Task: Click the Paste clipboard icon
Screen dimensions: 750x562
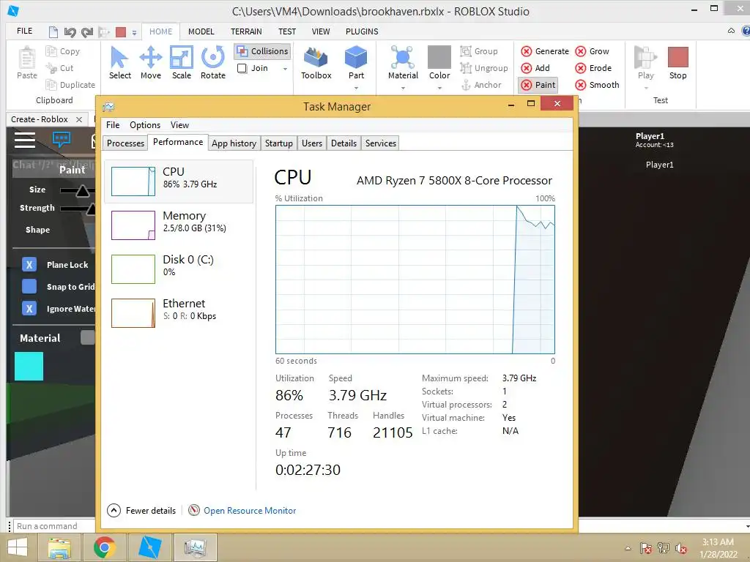Action: pos(27,63)
